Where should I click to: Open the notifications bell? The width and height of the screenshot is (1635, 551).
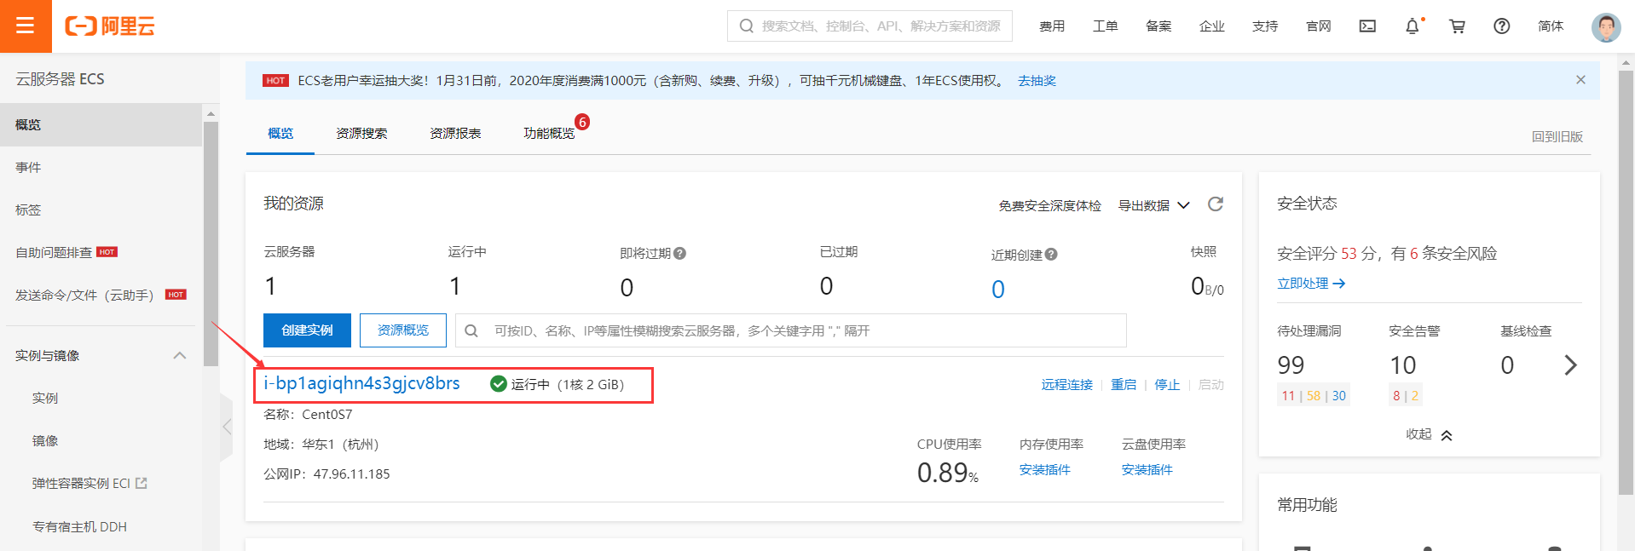click(x=1413, y=26)
